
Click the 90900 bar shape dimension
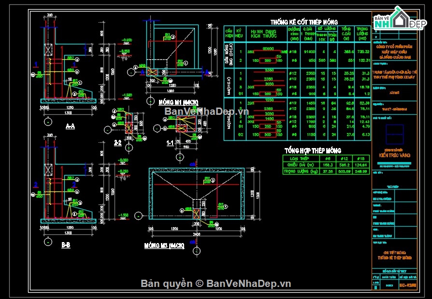[268, 49]
